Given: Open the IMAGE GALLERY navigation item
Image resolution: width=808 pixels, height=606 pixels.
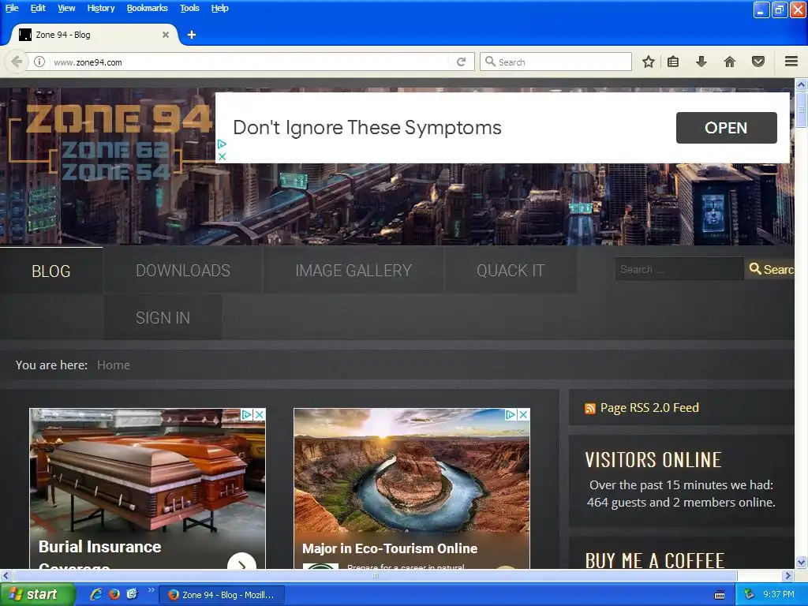Looking at the screenshot, I should (353, 271).
